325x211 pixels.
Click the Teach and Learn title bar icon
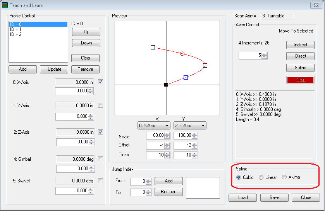click(5, 5)
